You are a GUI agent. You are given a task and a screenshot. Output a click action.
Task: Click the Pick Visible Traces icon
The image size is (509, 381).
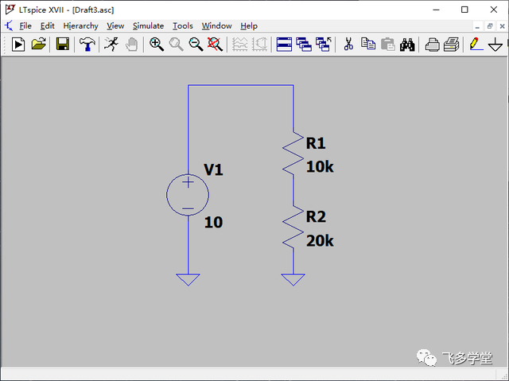(x=260, y=44)
